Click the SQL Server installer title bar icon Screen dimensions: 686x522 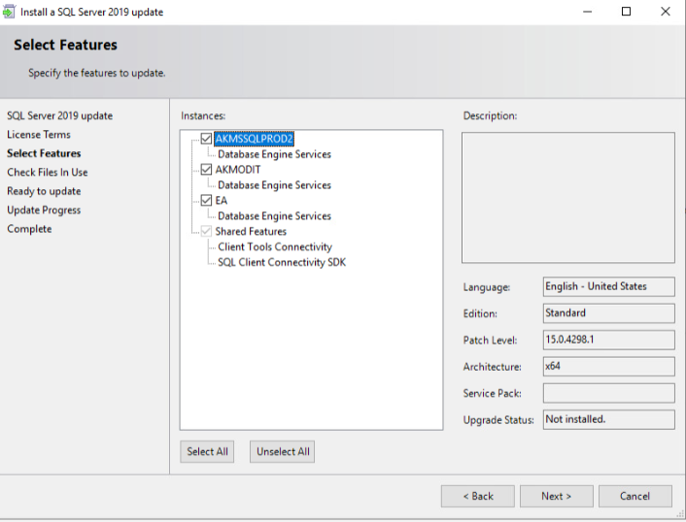(9, 12)
